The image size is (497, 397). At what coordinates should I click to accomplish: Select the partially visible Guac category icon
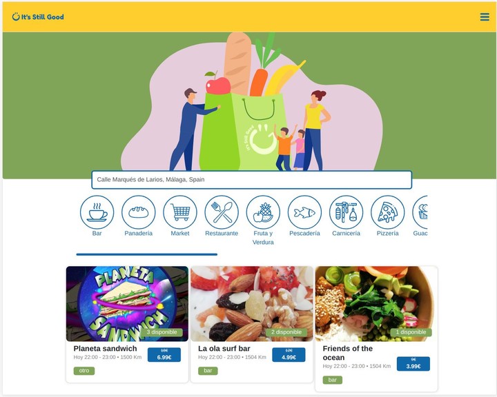pyautogui.click(x=420, y=212)
